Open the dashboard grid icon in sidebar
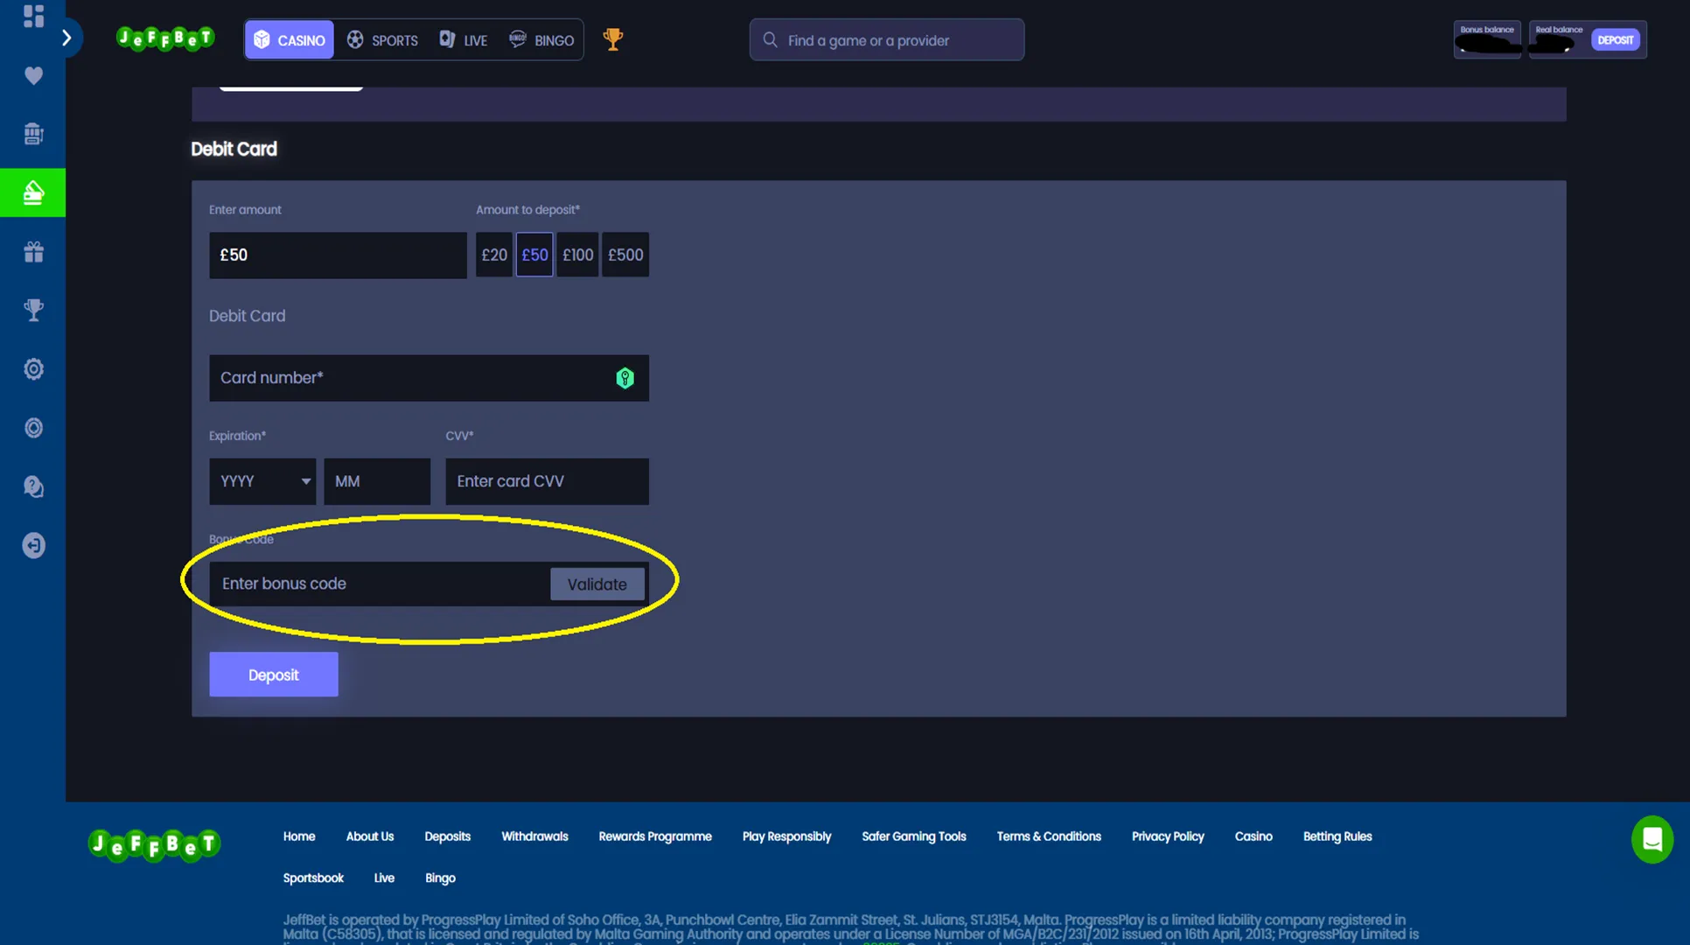 click(32, 15)
